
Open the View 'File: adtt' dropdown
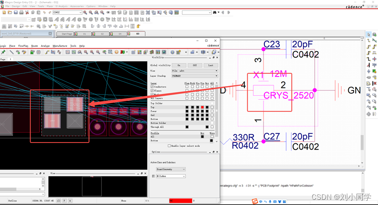(194, 71)
